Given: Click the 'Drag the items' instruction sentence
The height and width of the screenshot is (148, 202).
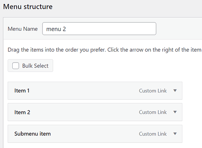Looking at the screenshot, I should [x=57, y=50].
